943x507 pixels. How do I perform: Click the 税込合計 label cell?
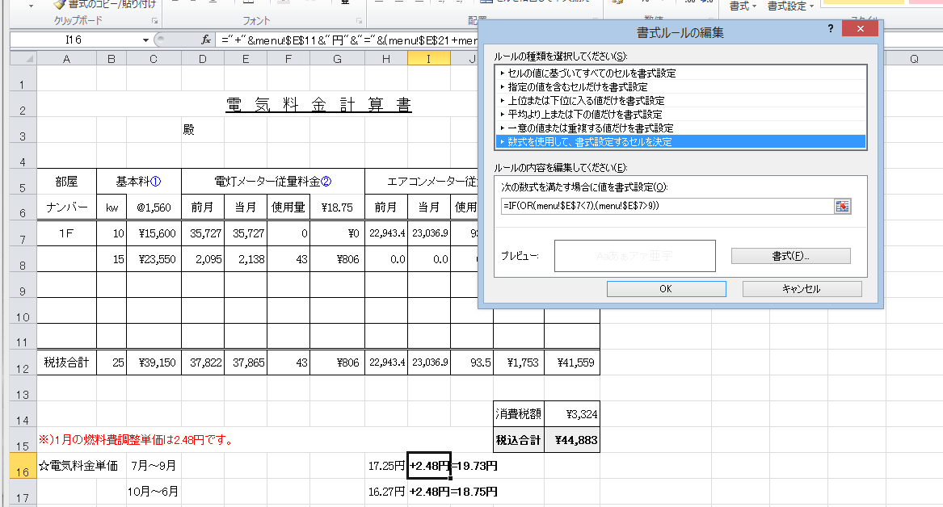pos(519,440)
